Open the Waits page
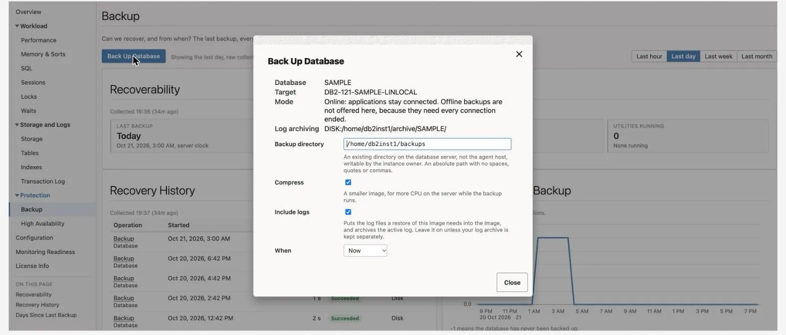 point(29,111)
